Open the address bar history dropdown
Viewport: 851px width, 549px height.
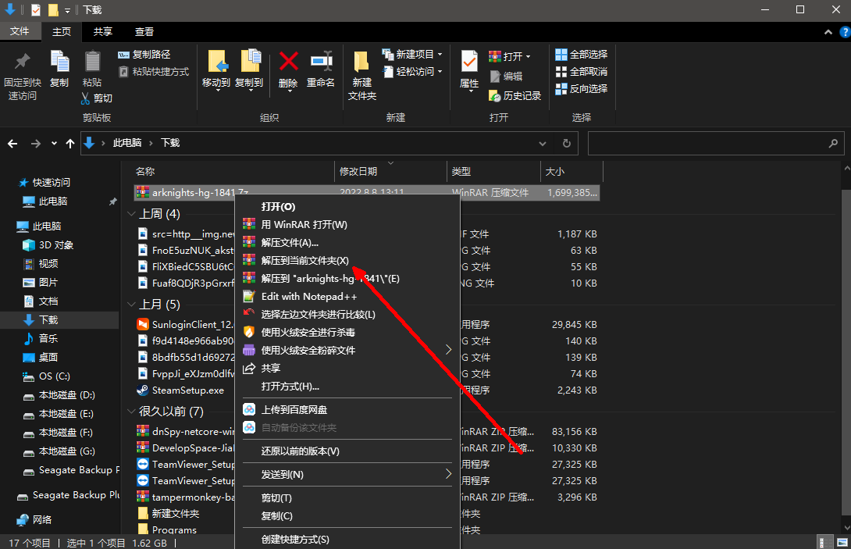(x=543, y=144)
